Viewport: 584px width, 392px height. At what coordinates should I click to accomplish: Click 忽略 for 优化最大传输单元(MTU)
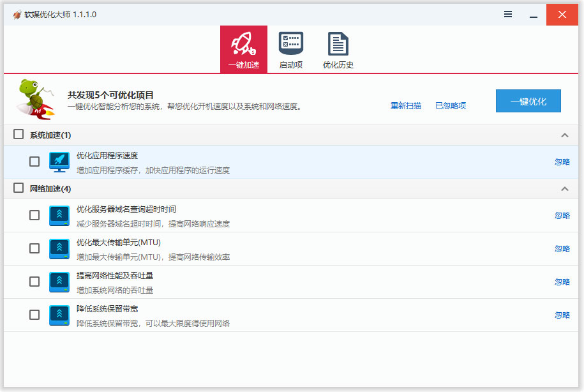point(562,249)
